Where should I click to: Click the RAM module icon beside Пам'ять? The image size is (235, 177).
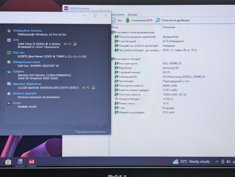(x=9, y=53)
